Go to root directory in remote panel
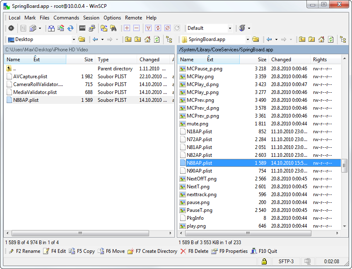352x269 pixels. pos(312,39)
